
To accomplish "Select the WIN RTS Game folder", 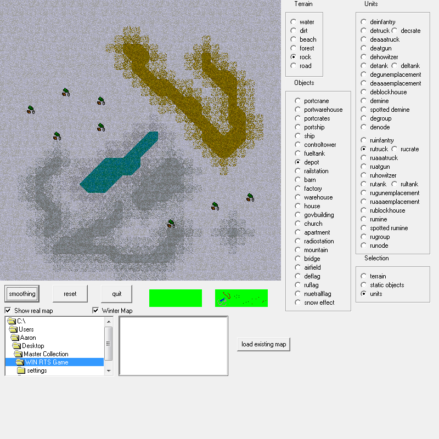I will pos(54,362).
